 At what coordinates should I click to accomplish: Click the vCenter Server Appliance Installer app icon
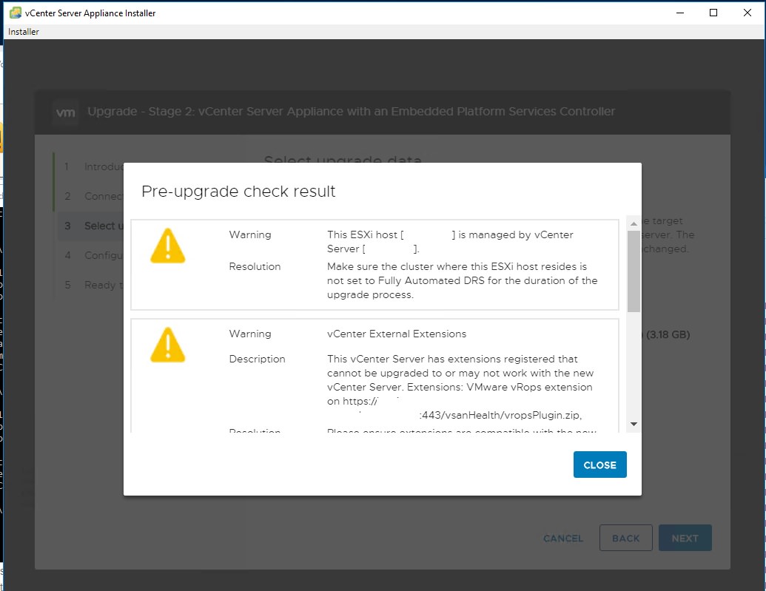(16, 13)
